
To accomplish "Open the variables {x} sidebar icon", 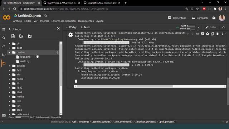I will pyautogui.click(x=4, y=55).
